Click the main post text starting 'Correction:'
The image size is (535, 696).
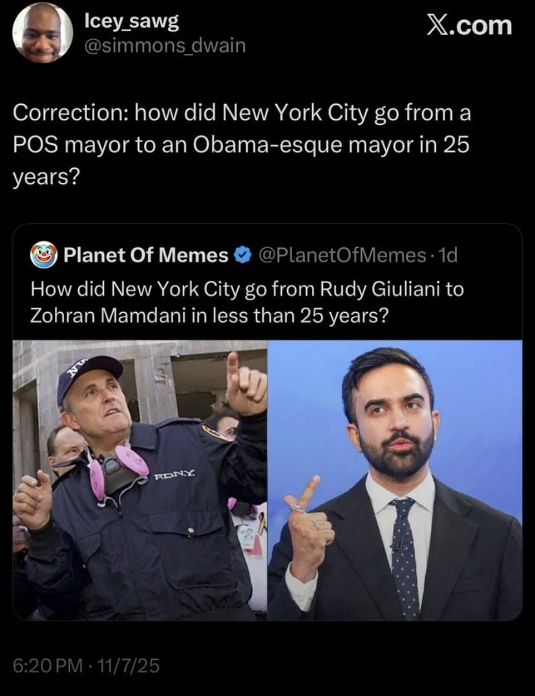click(242, 144)
